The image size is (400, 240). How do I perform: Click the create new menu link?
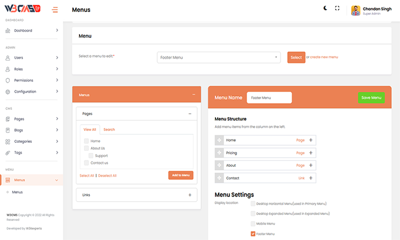coord(324,57)
